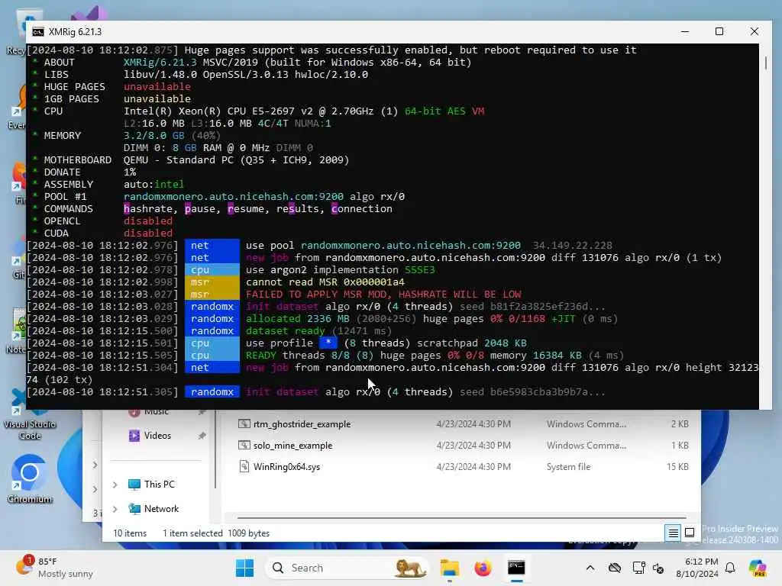Expand the This PC tree node

click(x=115, y=485)
